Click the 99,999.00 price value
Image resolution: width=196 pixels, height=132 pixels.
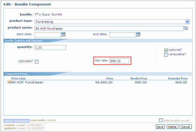pyautogui.click(x=104, y=82)
